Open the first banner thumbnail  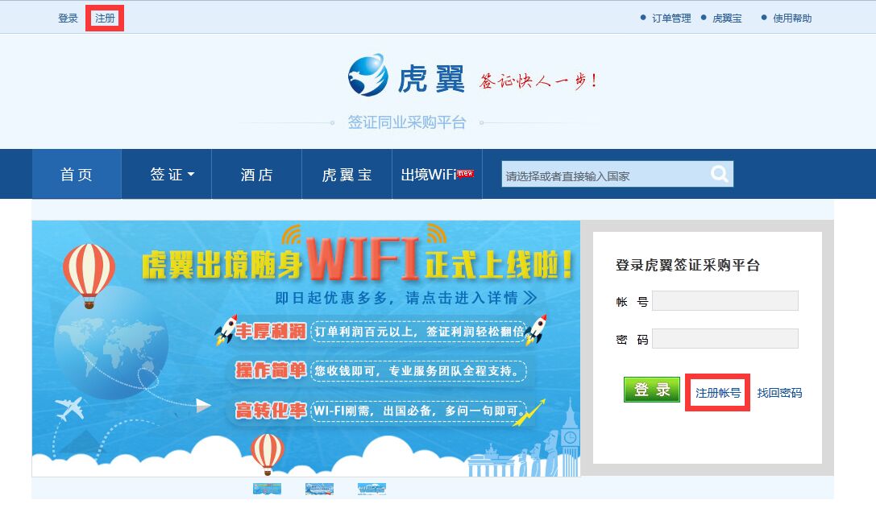[x=267, y=489]
